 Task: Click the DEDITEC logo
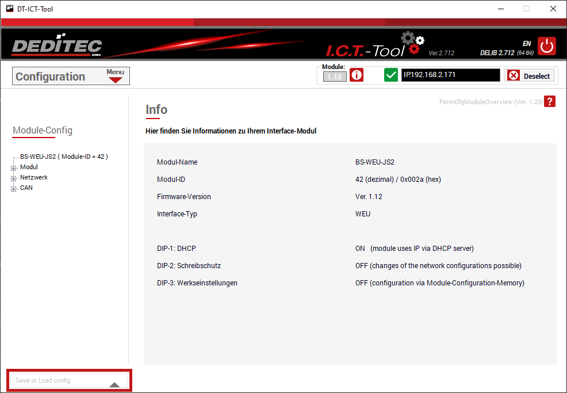click(57, 47)
